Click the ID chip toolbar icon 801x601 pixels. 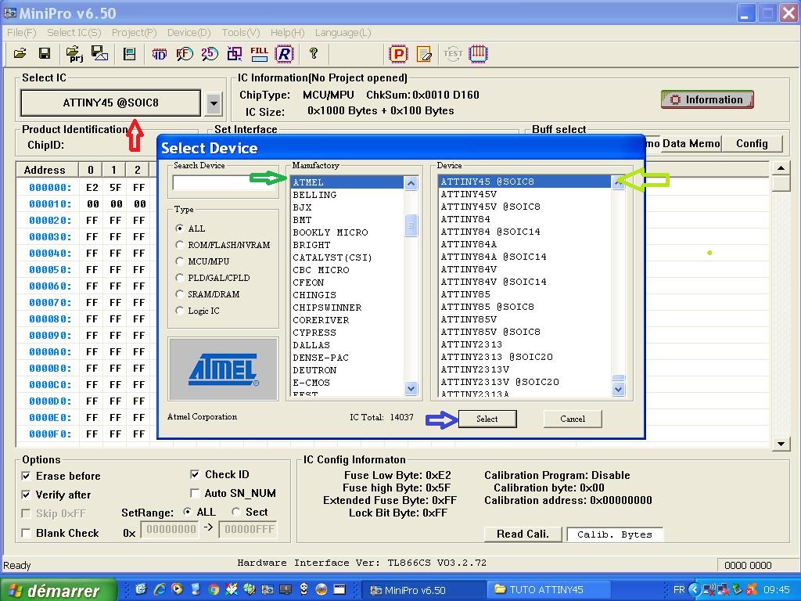(160, 54)
